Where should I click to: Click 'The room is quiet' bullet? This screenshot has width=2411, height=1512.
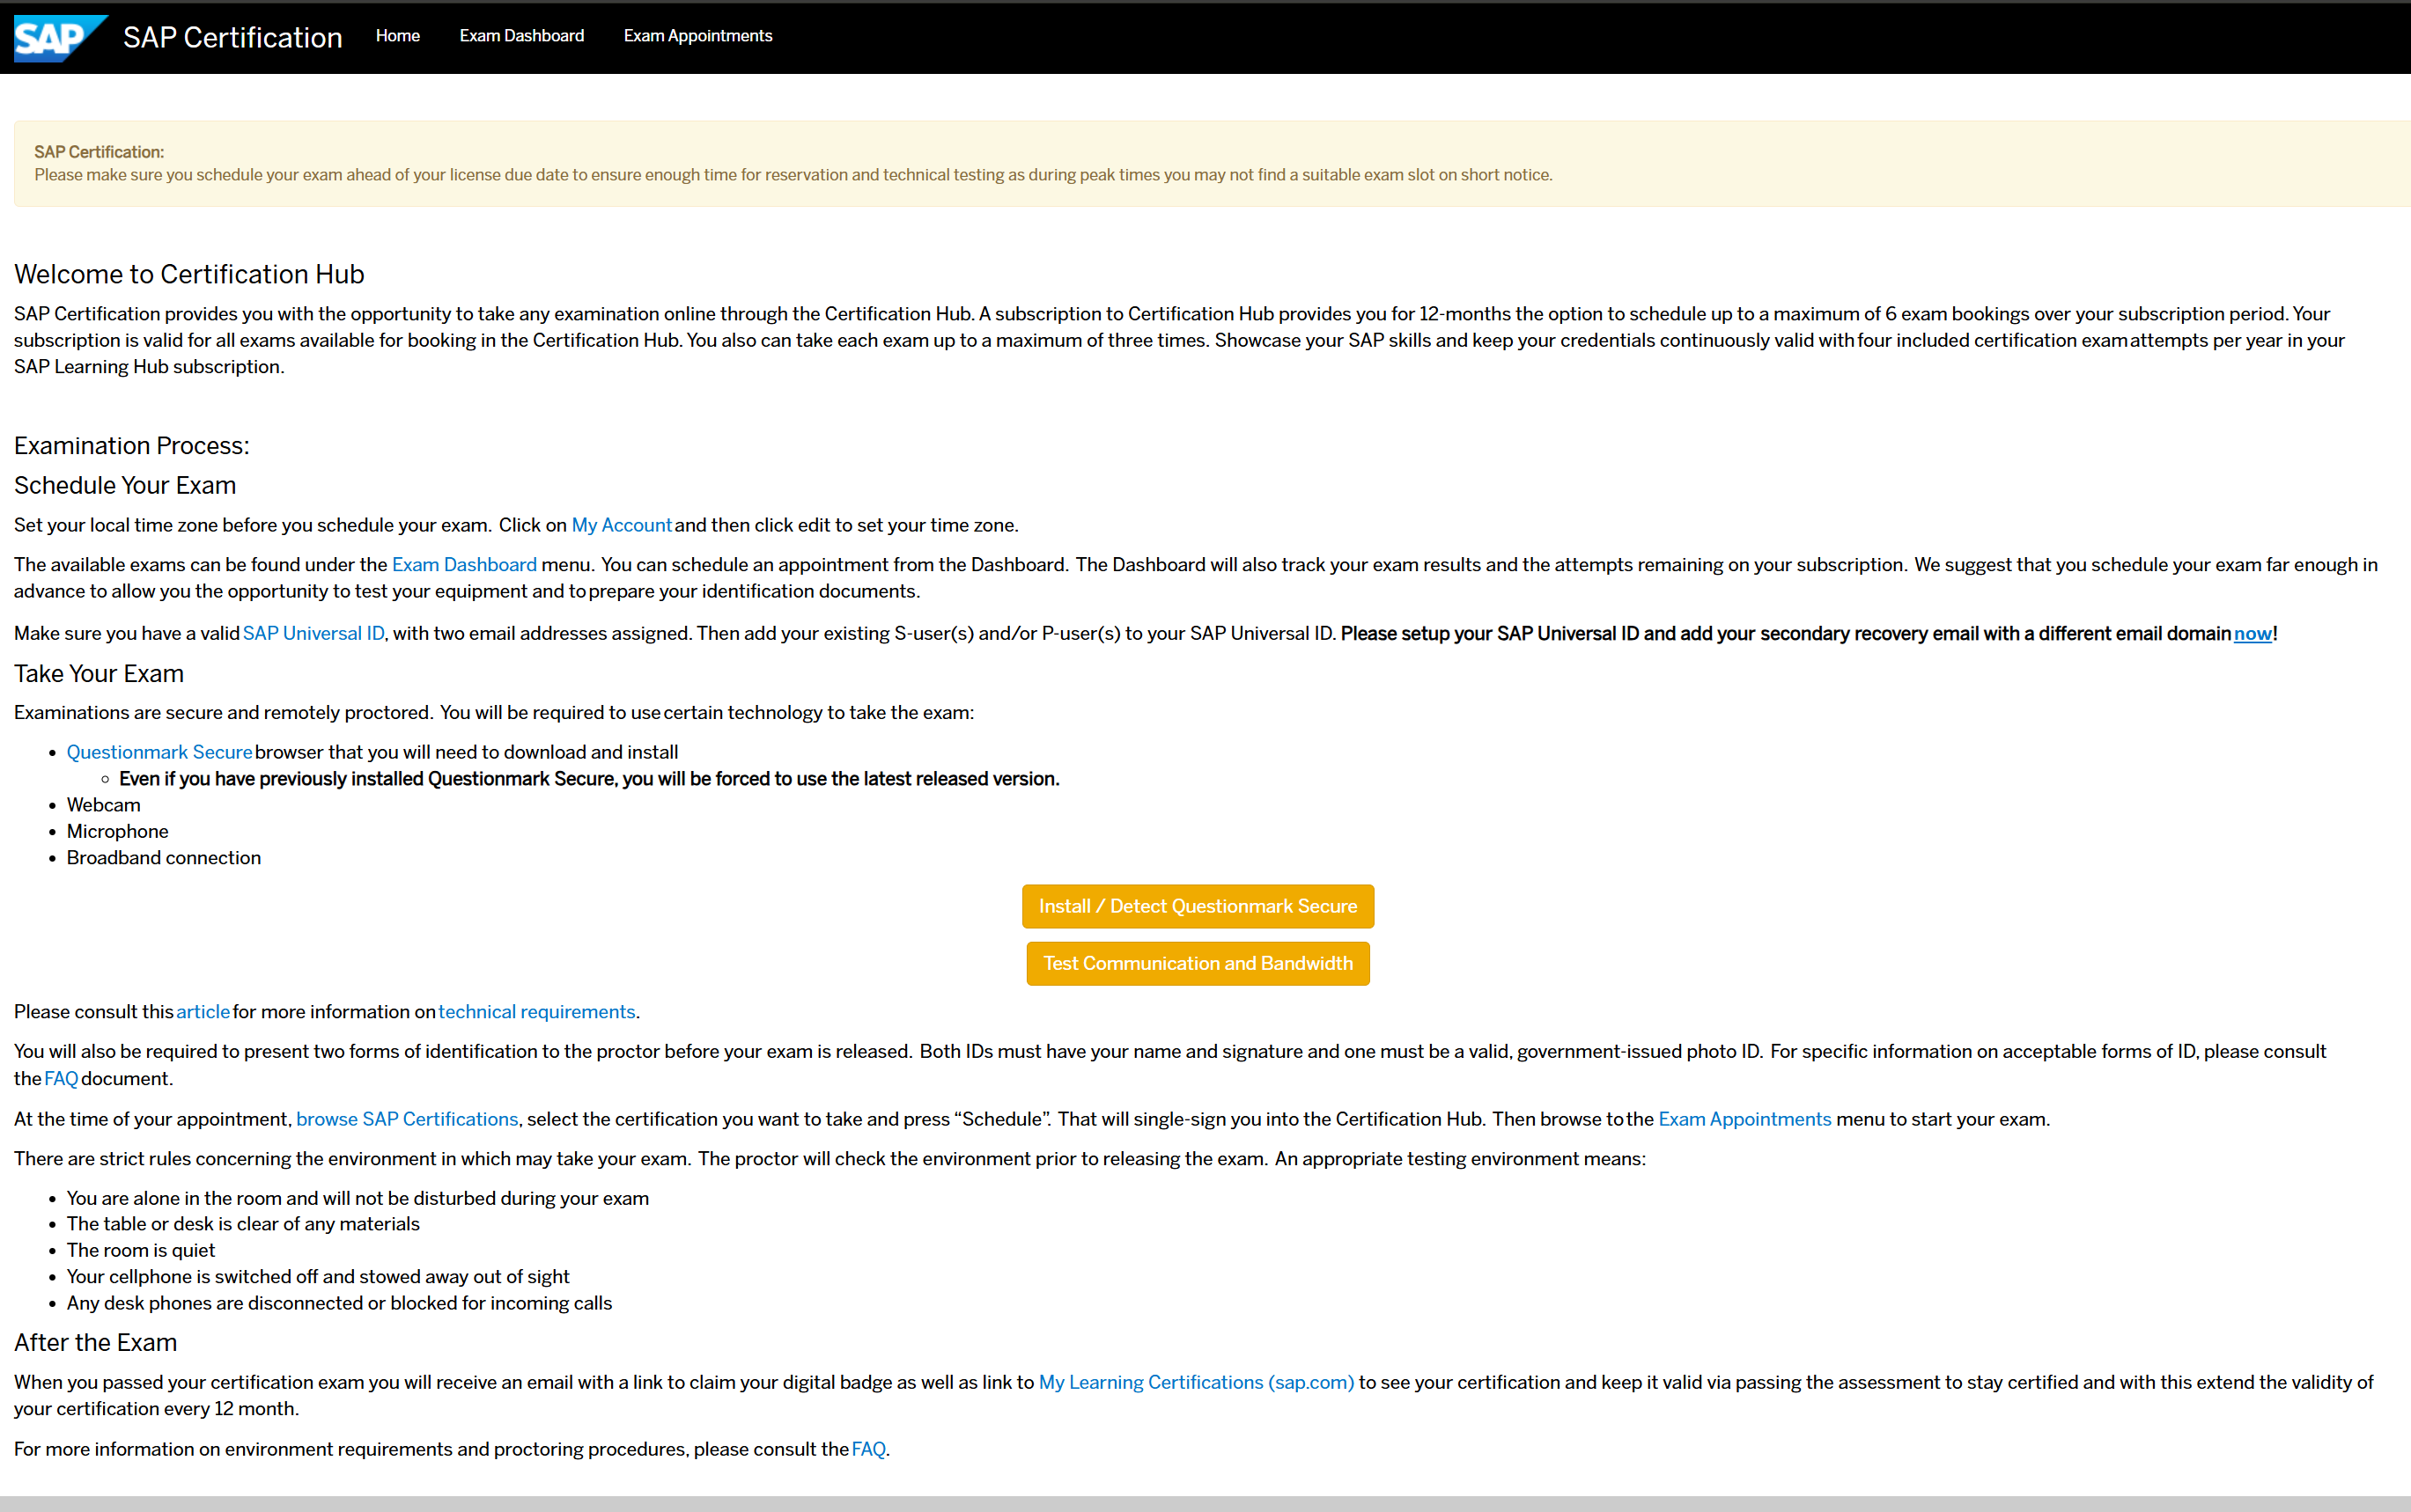141,1250
